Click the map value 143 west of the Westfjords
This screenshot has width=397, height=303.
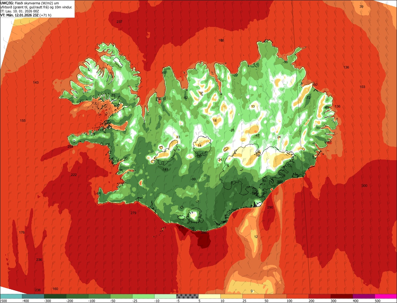(x=36, y=82)
